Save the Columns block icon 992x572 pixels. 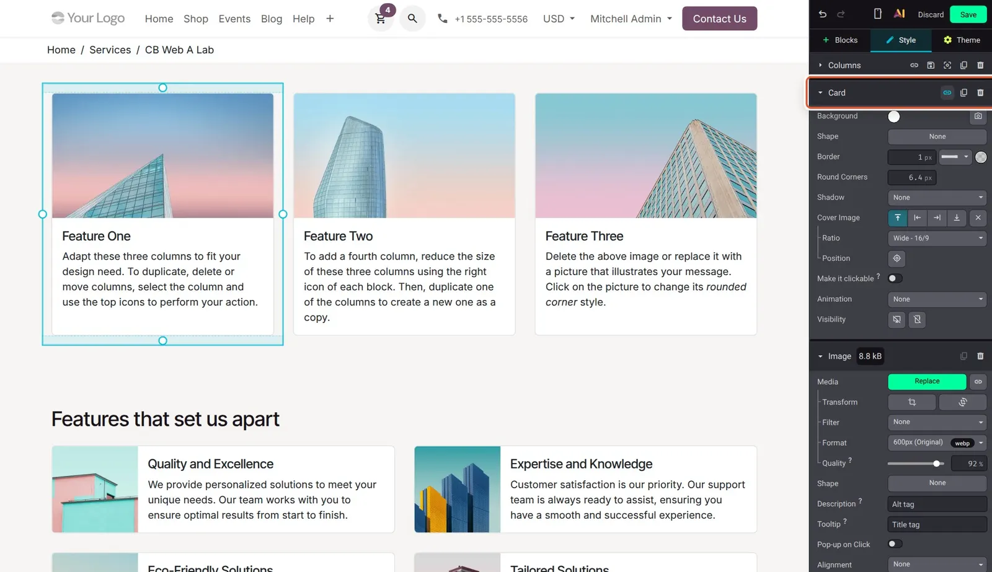coord(931,65)
